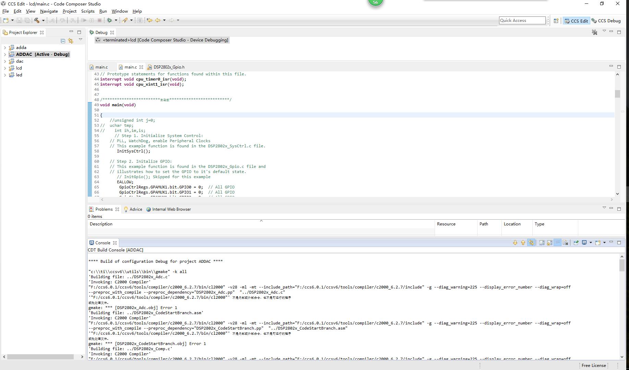Sort problems by the Location column header
Viewport: 629px width, 370px height.
click(517, 224)
